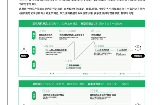Click the black 新用户 label
Viewport: 167px width, 105px height.
tap(24, 56)
